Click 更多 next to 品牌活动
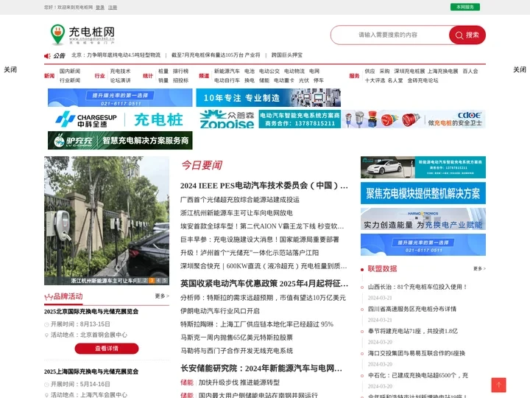The image size is (530, 398). coord(162,296)
